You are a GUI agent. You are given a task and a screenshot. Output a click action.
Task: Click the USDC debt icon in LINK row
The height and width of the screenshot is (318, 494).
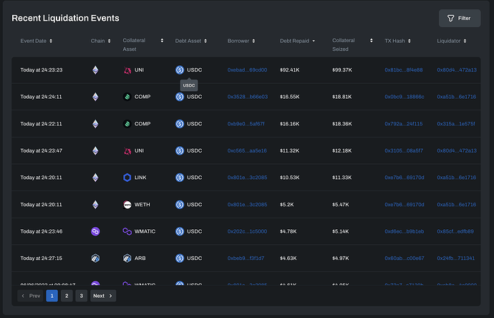point(180,178)
